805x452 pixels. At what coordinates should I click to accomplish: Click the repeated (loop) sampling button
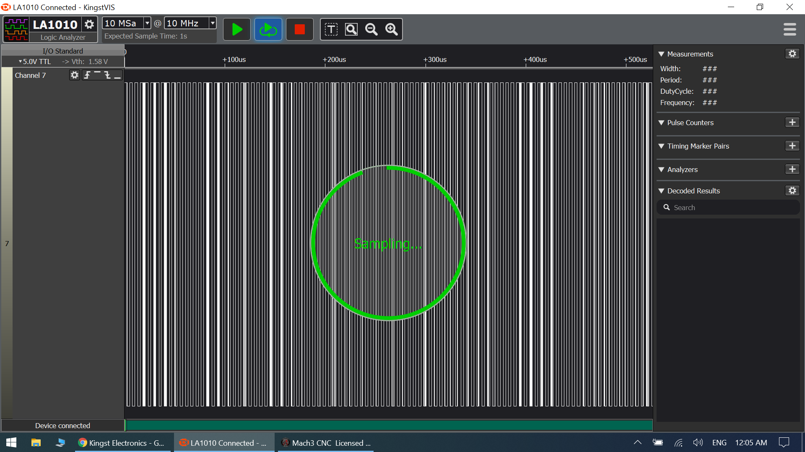(x=268, y=29)
